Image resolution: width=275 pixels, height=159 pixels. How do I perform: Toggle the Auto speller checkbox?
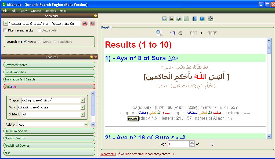click(x=39, y=30)
